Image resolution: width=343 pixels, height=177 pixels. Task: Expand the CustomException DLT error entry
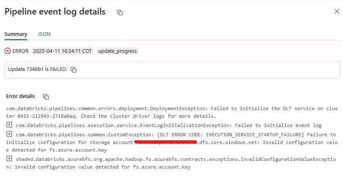[9, 134]
